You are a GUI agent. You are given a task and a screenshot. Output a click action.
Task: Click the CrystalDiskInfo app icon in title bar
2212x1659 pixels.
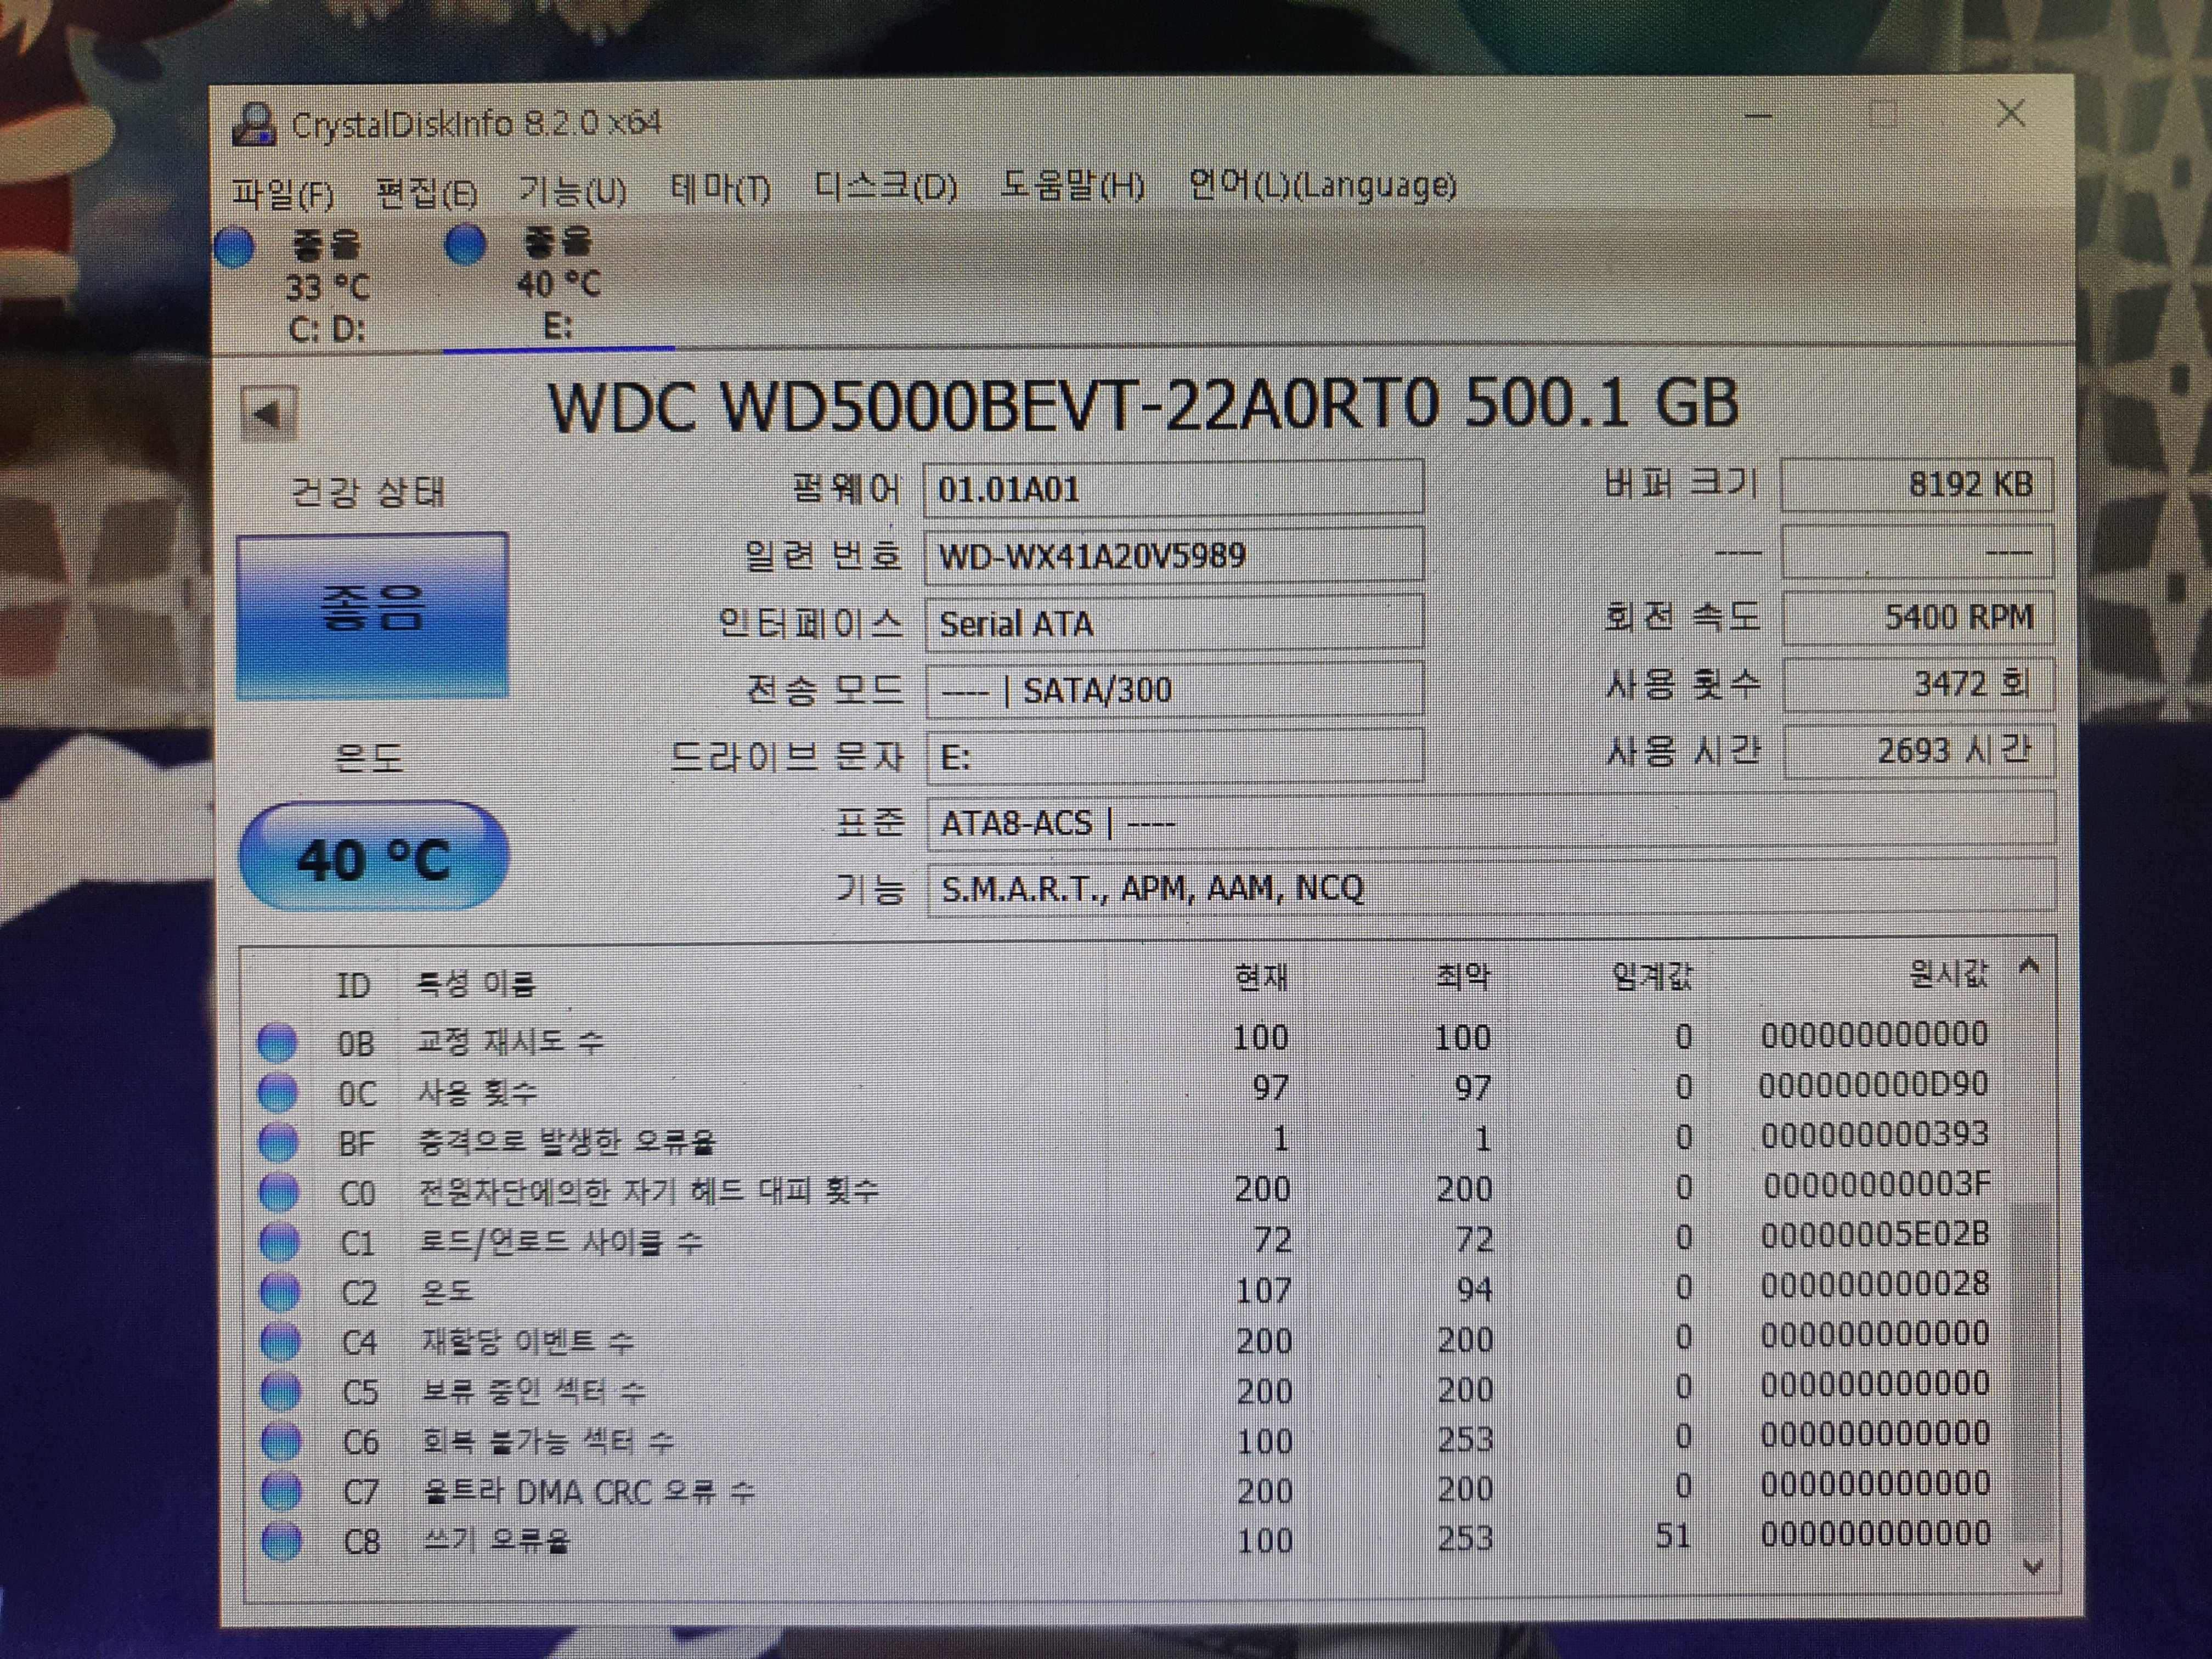point(254,124)
